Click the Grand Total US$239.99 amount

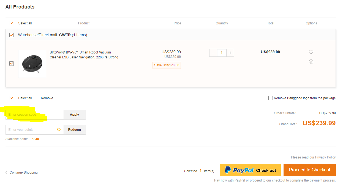pos(319,123)
